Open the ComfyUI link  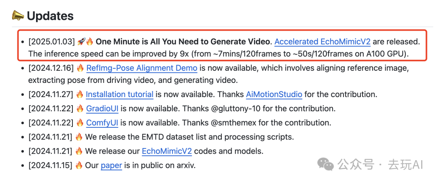tap(102, 123)
